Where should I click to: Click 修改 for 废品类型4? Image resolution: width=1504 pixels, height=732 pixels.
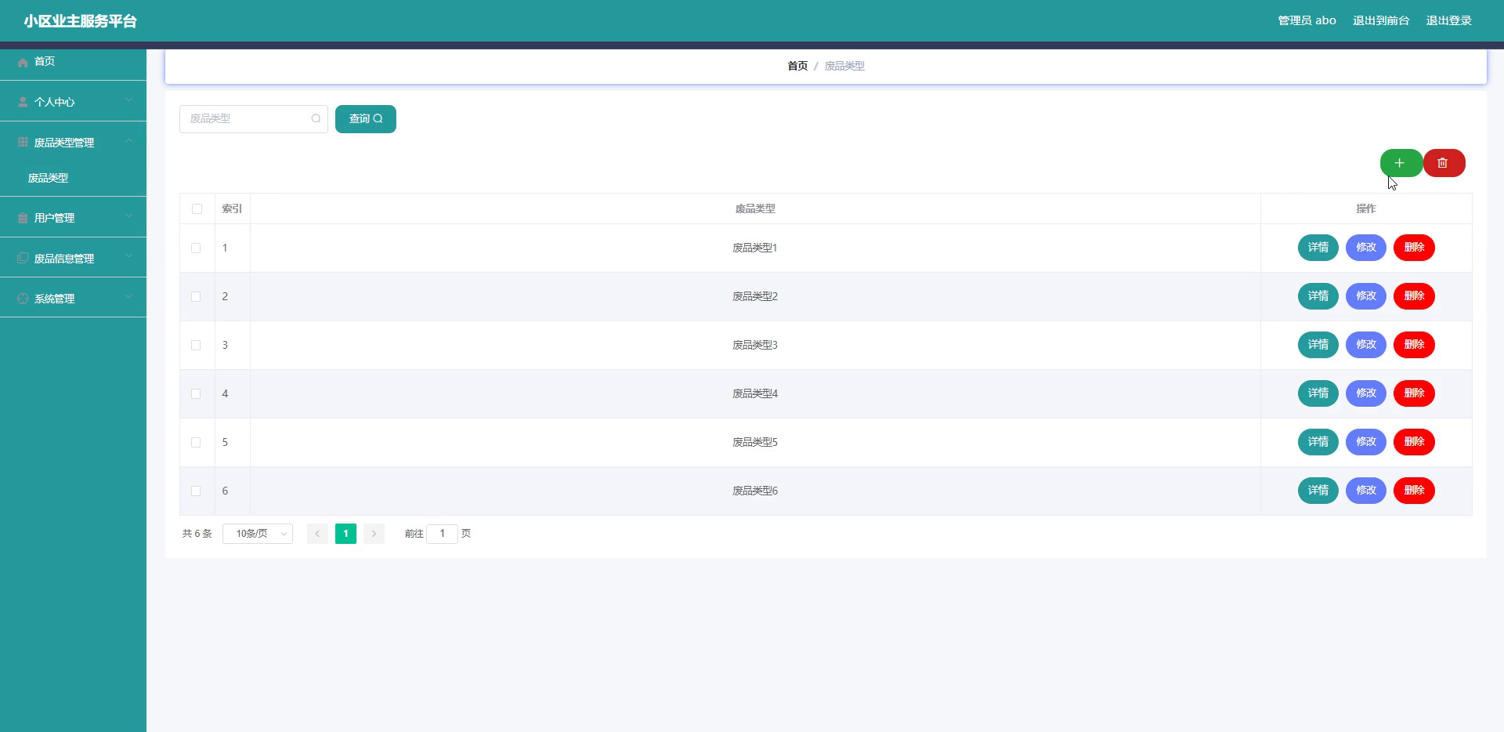pos(1366,393)
